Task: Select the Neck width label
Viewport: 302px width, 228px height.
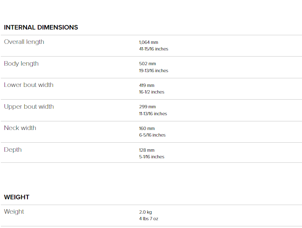Action: pos(20,128)
